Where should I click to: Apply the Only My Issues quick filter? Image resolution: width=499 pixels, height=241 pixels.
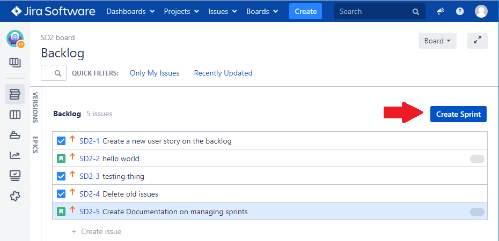coord(155,73)
